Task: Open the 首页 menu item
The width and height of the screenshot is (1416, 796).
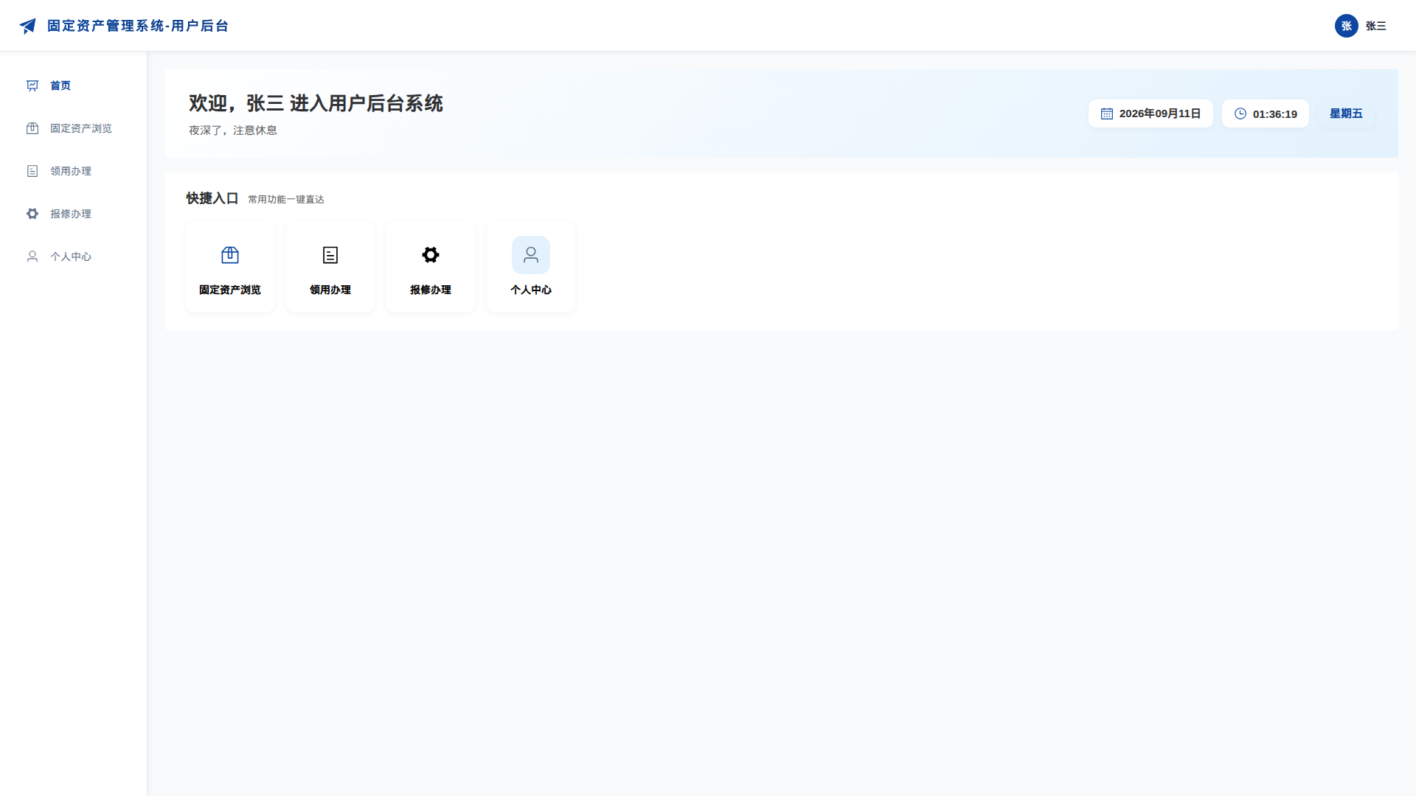Action: coord(74,85)
